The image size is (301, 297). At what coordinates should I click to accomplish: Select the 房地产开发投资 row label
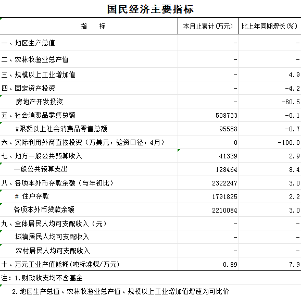click(40, 102)
